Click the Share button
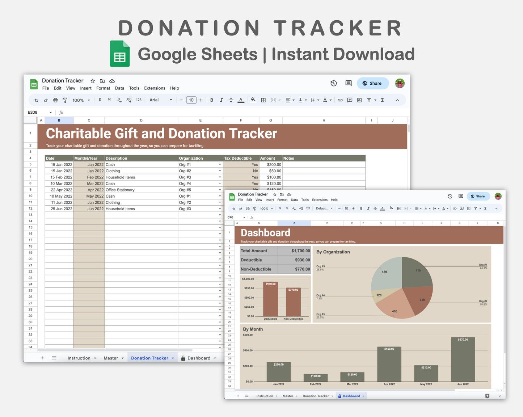523x417 pixels. [x=373, y=83]
